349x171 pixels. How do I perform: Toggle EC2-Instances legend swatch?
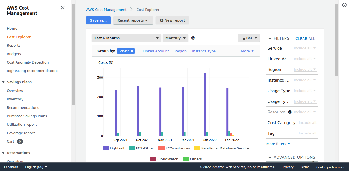[161, 148]
